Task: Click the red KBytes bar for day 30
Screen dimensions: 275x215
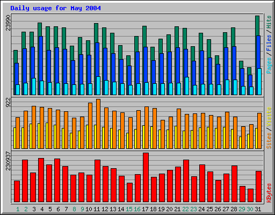Action: click(x=250, y=196)
